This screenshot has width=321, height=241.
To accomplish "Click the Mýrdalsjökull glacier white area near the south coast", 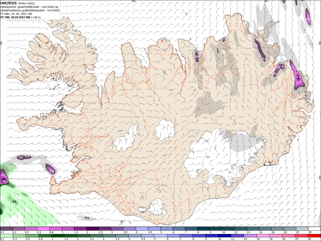I will (157, 207).
